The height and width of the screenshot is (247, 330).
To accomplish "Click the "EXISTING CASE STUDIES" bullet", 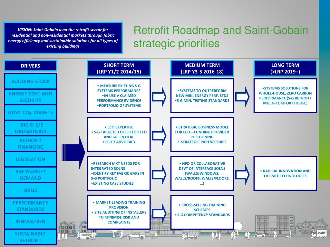I will [x=112, y=183].
